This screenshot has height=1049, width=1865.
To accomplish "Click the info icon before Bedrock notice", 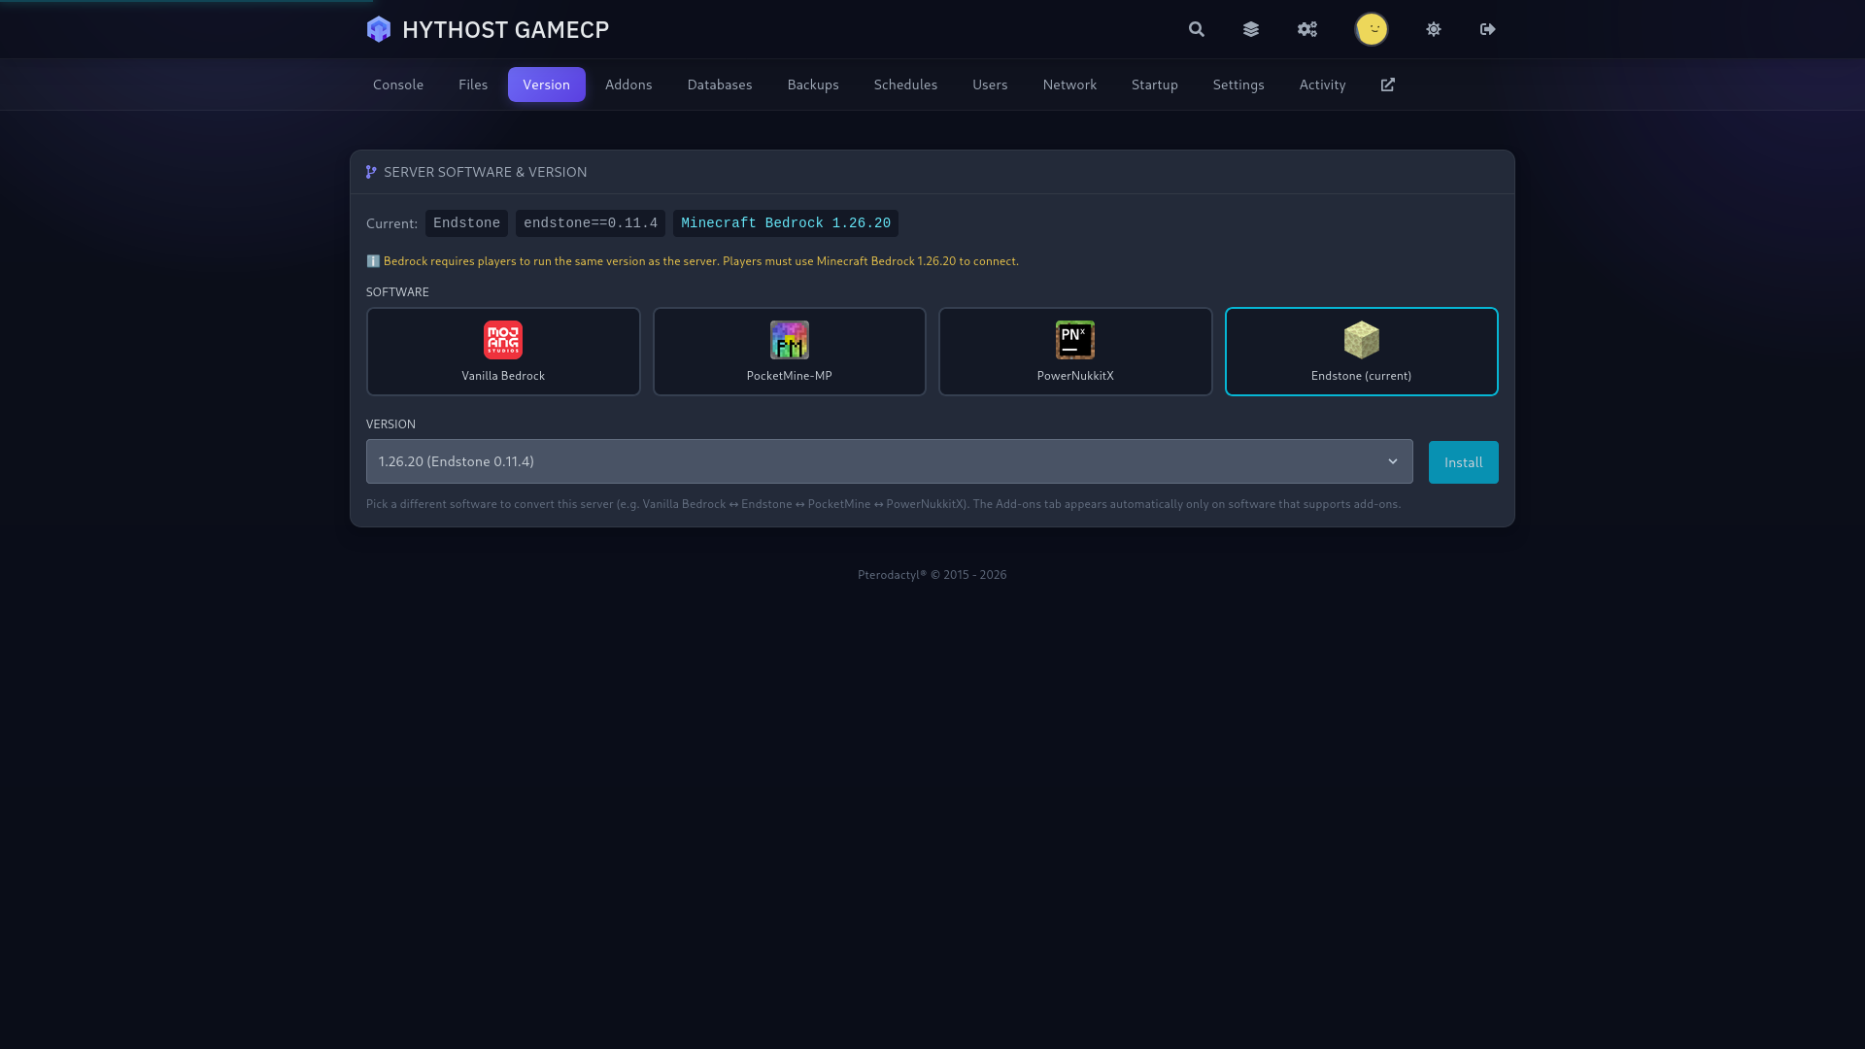I will pyautogui.click(x=373, y=261).
